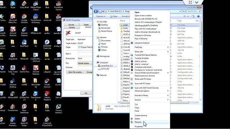This screenshot has width=230, height=129.
Task: Launch ACDSee Pro 2.5 shortcut
Action: [x=24, y=96]
